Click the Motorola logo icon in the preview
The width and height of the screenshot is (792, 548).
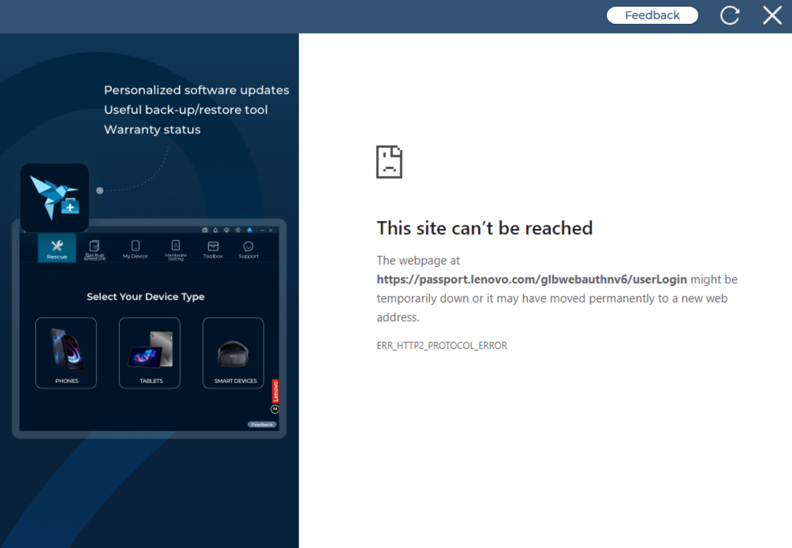[275, 409]
